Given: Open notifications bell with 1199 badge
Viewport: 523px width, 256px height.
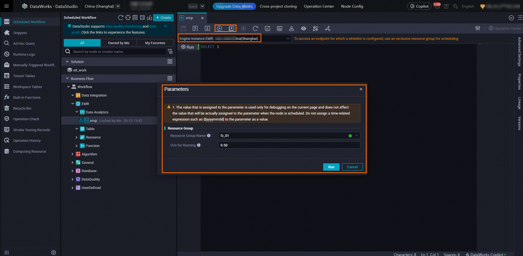Looking at the screenshot, I should click(437, 6).
